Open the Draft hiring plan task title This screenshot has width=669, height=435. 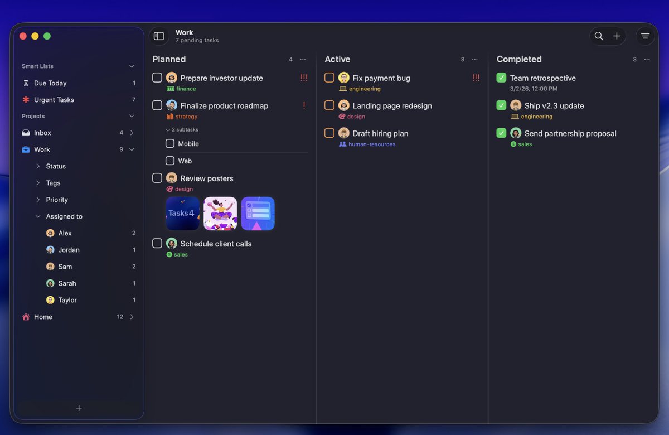point(380,133)
